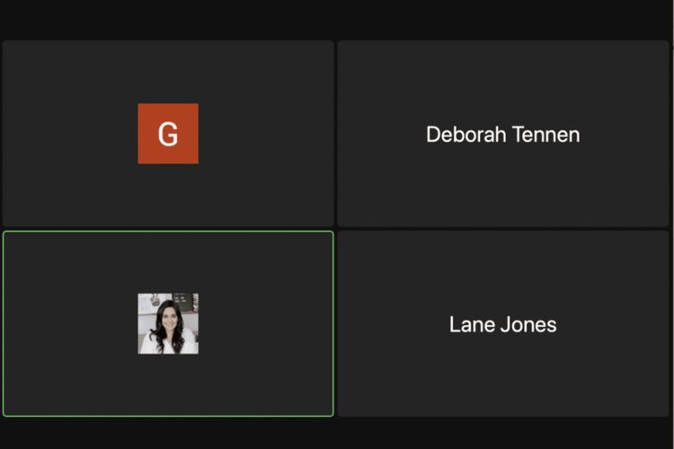
Task: Click the word Jones in the participant name
Action: tap(528, 325)
